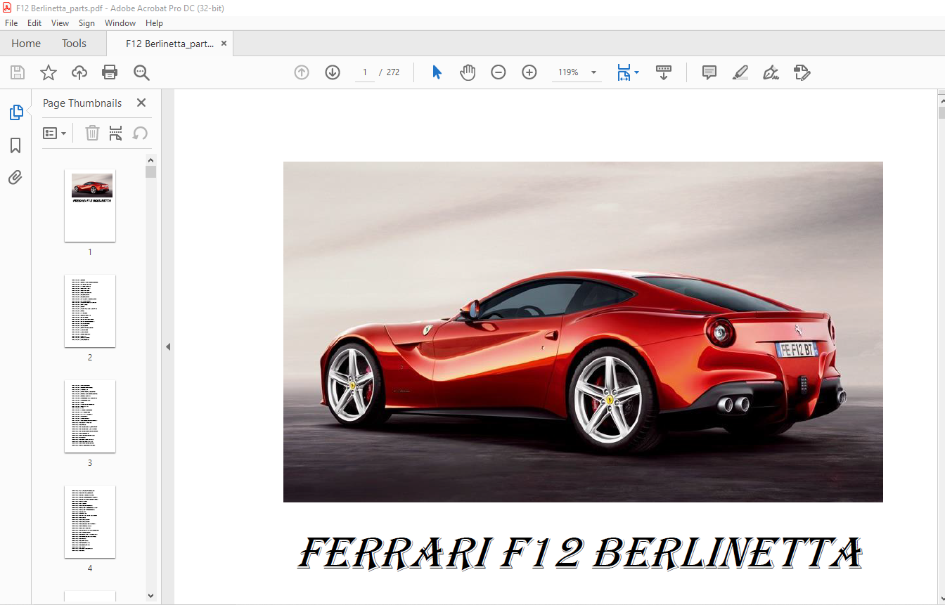Open the Attachments paperclip panel

click(x=15, y=177)
